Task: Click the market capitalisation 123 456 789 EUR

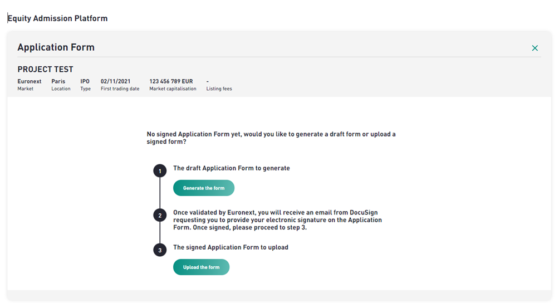Action: [x=171, y=81]
